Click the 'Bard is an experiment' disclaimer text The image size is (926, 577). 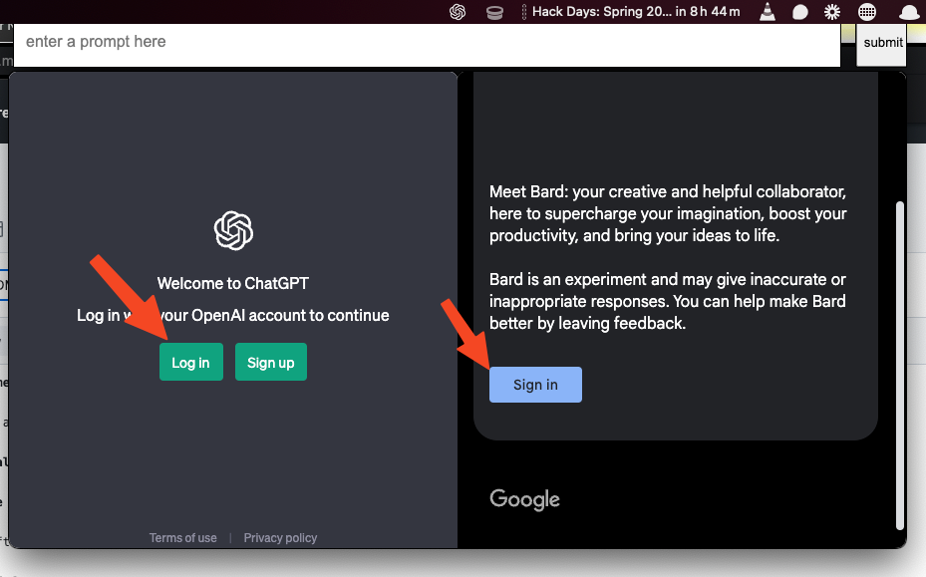coord(667,301)
